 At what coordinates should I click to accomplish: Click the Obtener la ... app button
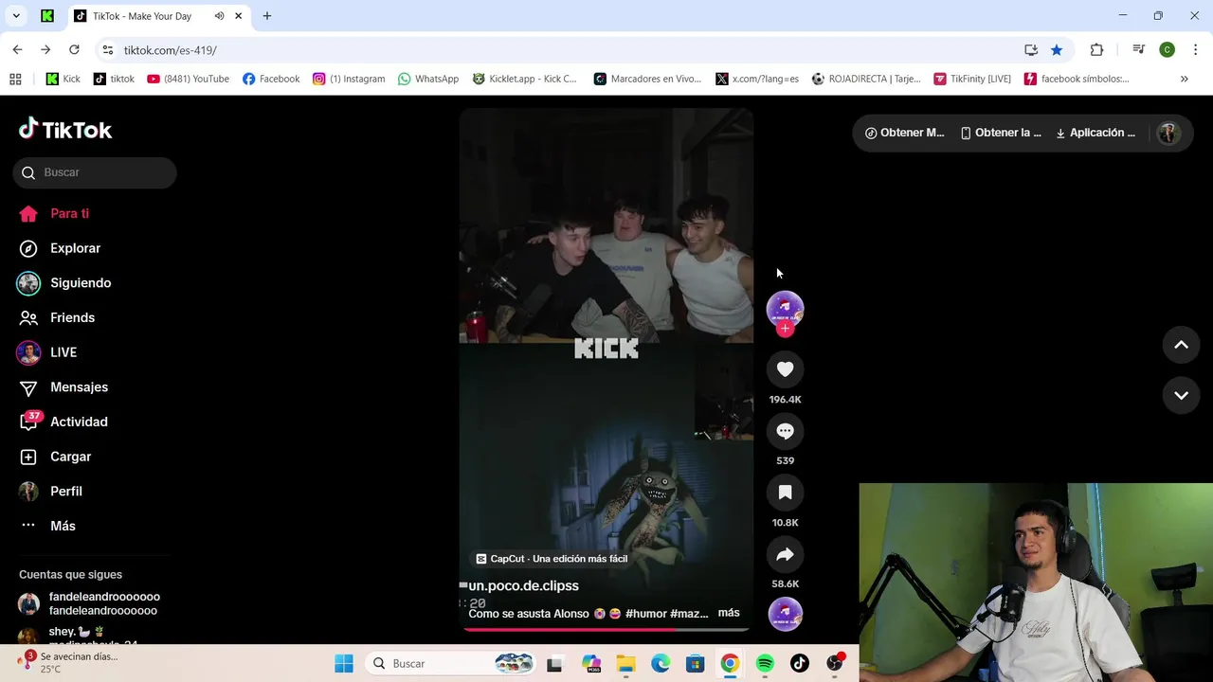[1001, 133]
